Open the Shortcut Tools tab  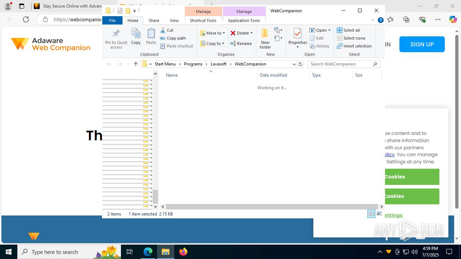(203, 21)
